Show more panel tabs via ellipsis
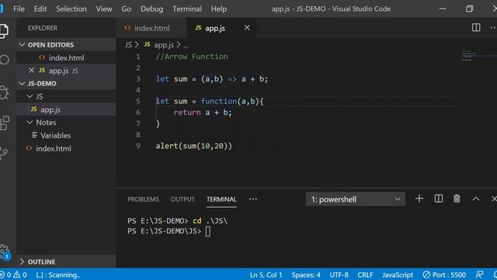497x280 pixels. coord(253,199)
